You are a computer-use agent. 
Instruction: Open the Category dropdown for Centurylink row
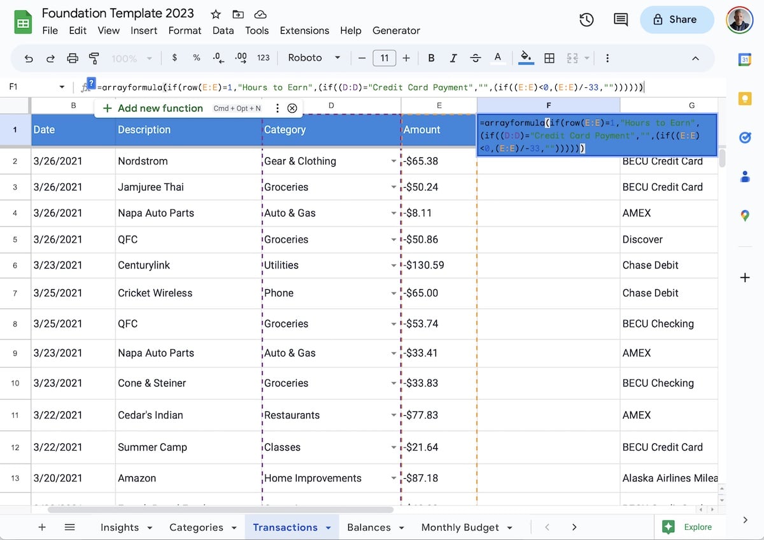[393, 266]
